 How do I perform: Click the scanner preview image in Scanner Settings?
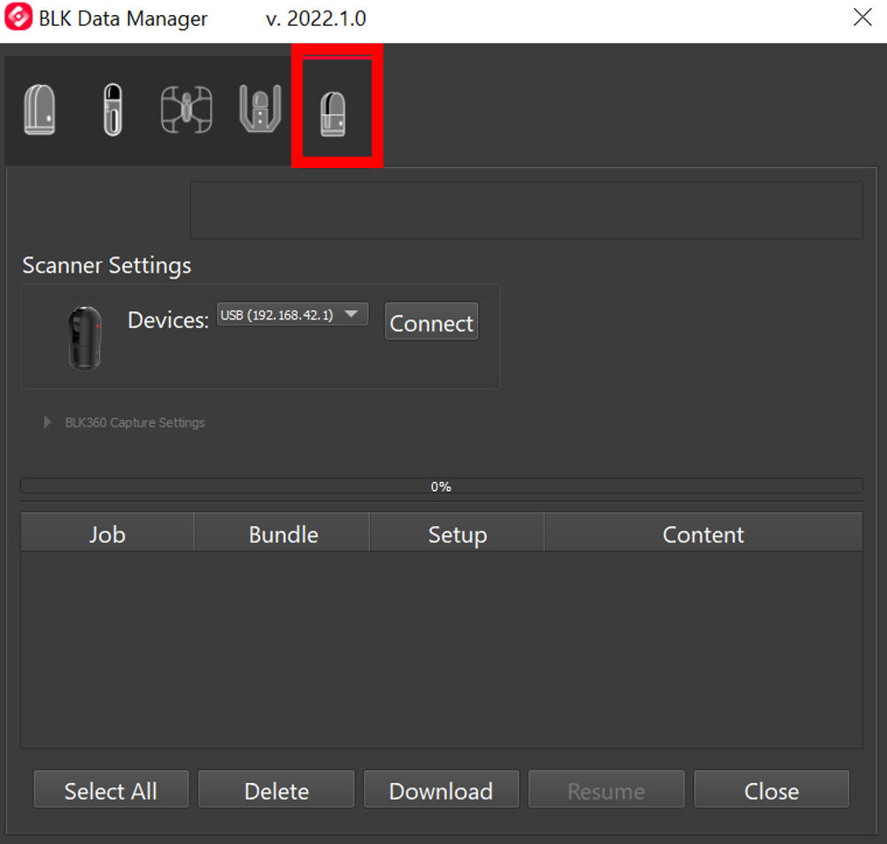tap(84, 337)
